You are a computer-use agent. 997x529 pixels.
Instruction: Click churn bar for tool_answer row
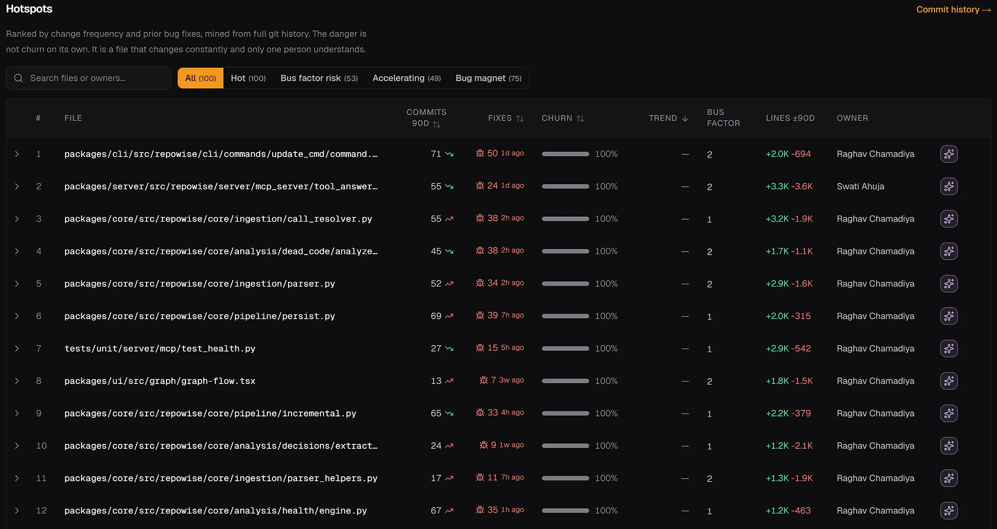pyautogui.click(x=565, y=186)
